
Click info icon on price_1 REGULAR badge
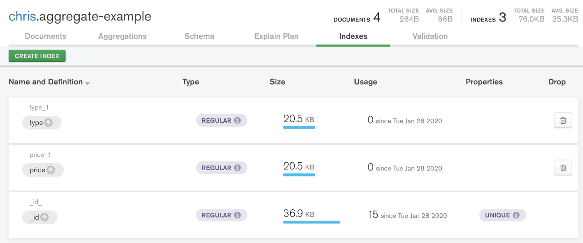[x=237, y=168]
